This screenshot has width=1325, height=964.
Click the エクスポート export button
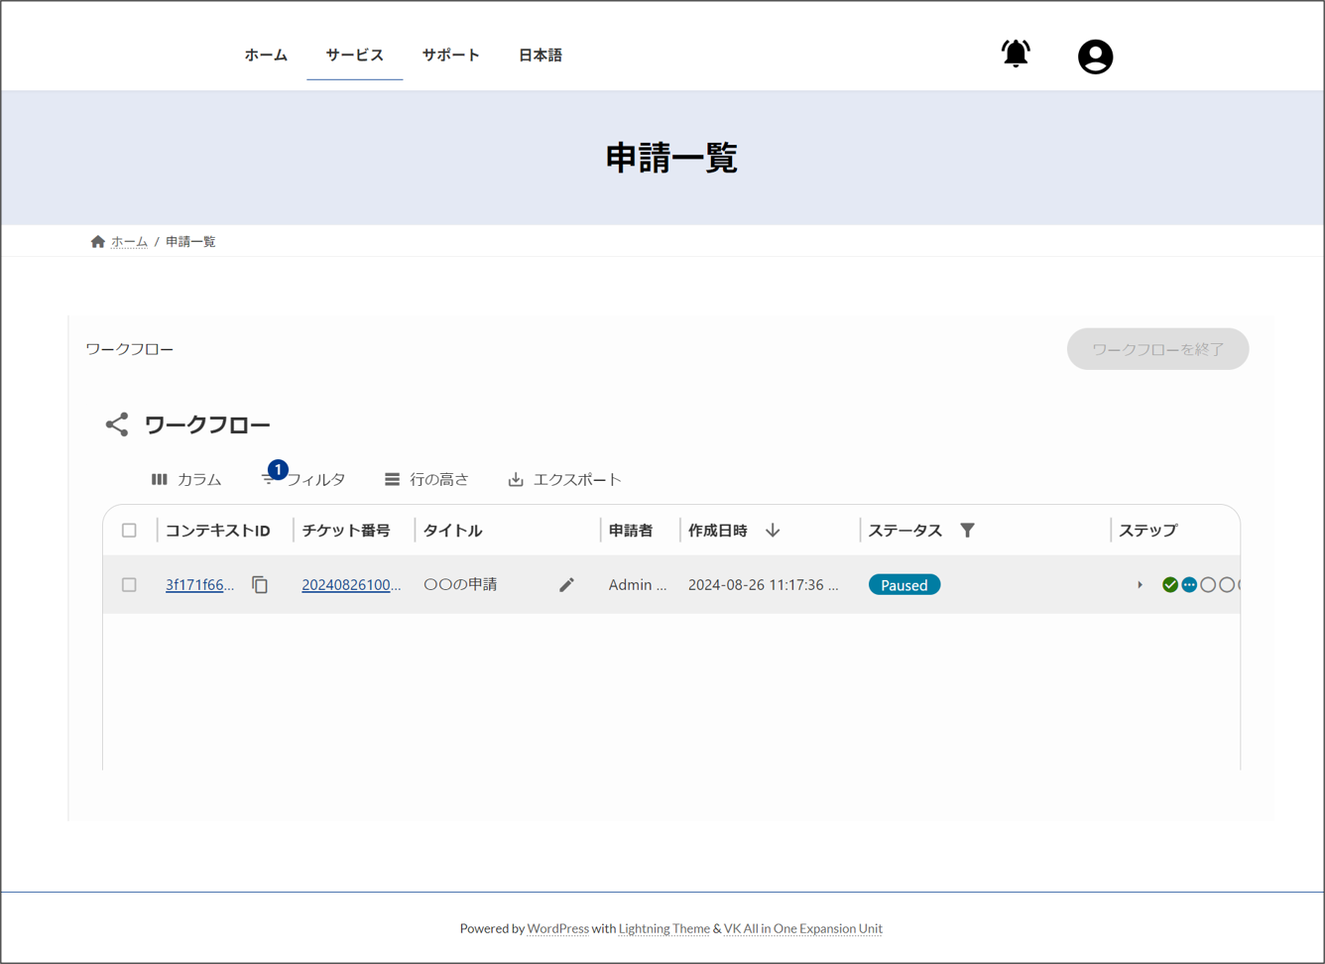point(564,480)
